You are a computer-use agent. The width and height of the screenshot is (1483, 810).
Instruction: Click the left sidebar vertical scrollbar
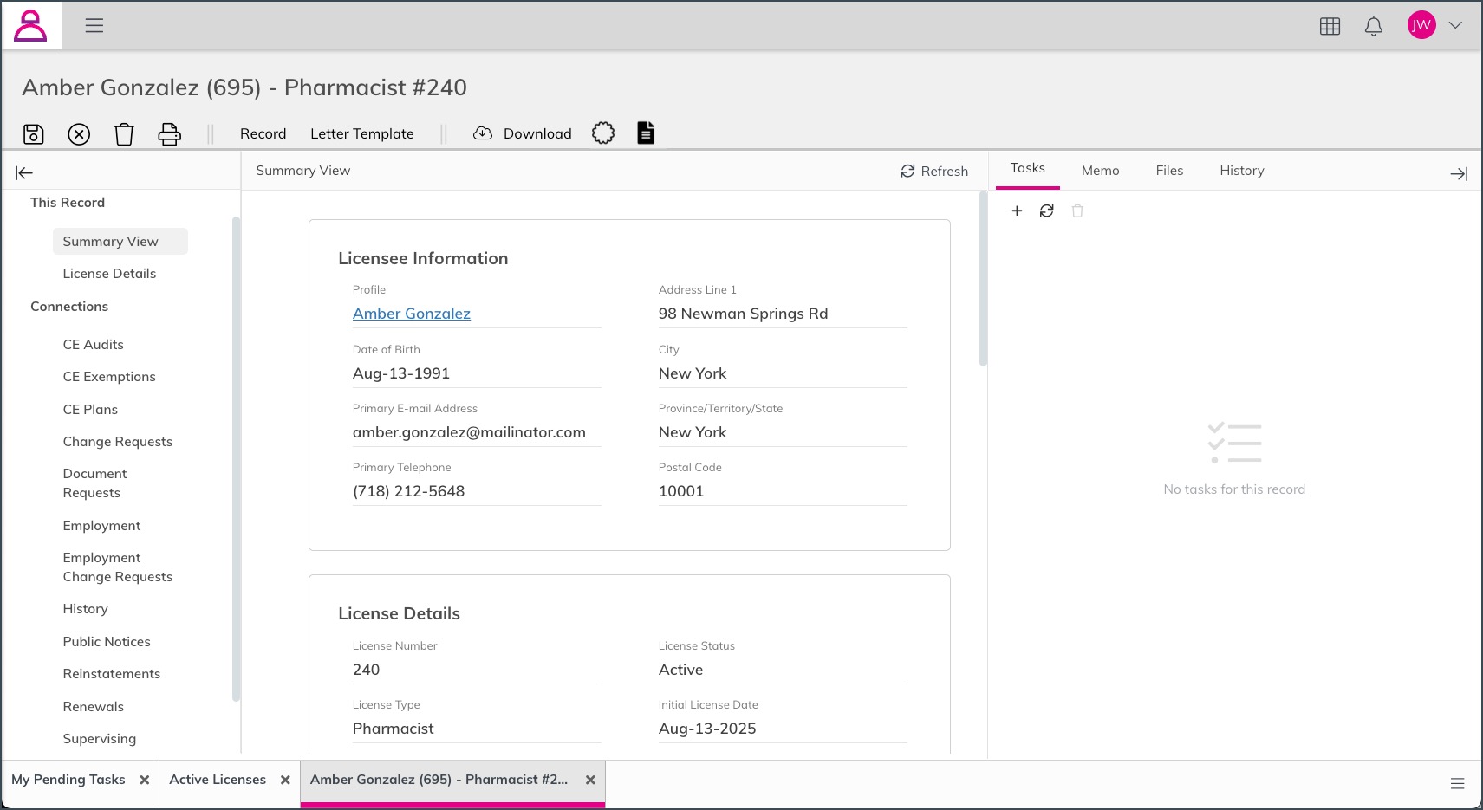tap(236, 459)
